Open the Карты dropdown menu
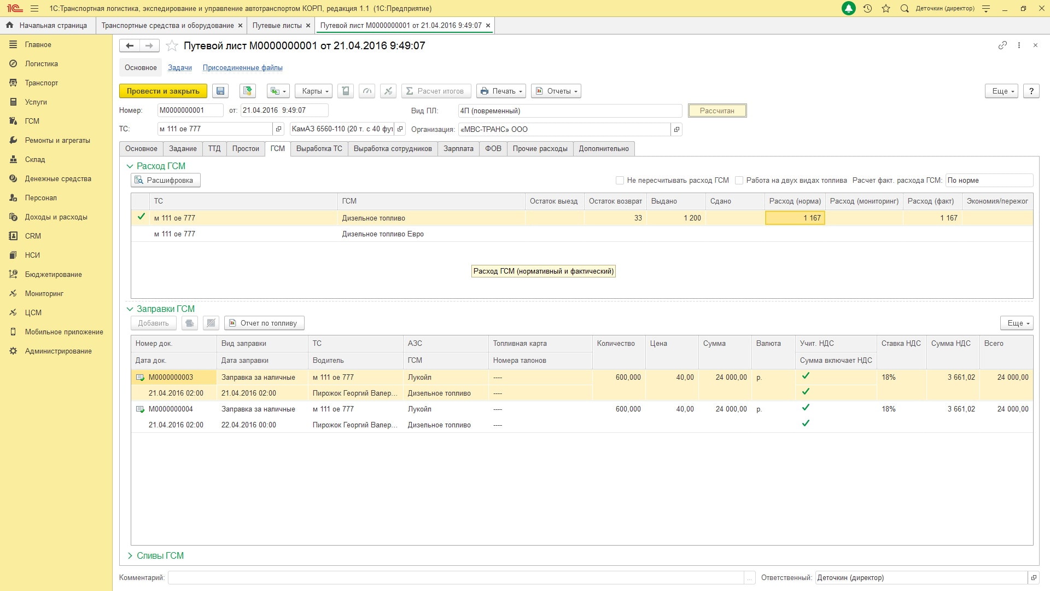 [313, 91]
